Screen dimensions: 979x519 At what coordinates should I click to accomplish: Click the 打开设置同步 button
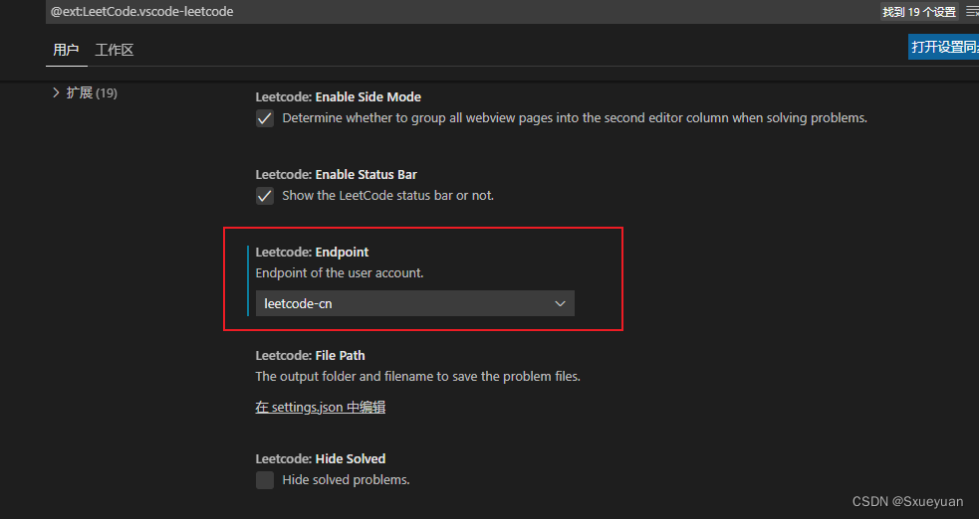pyautogui.click(x=943, y=47)
